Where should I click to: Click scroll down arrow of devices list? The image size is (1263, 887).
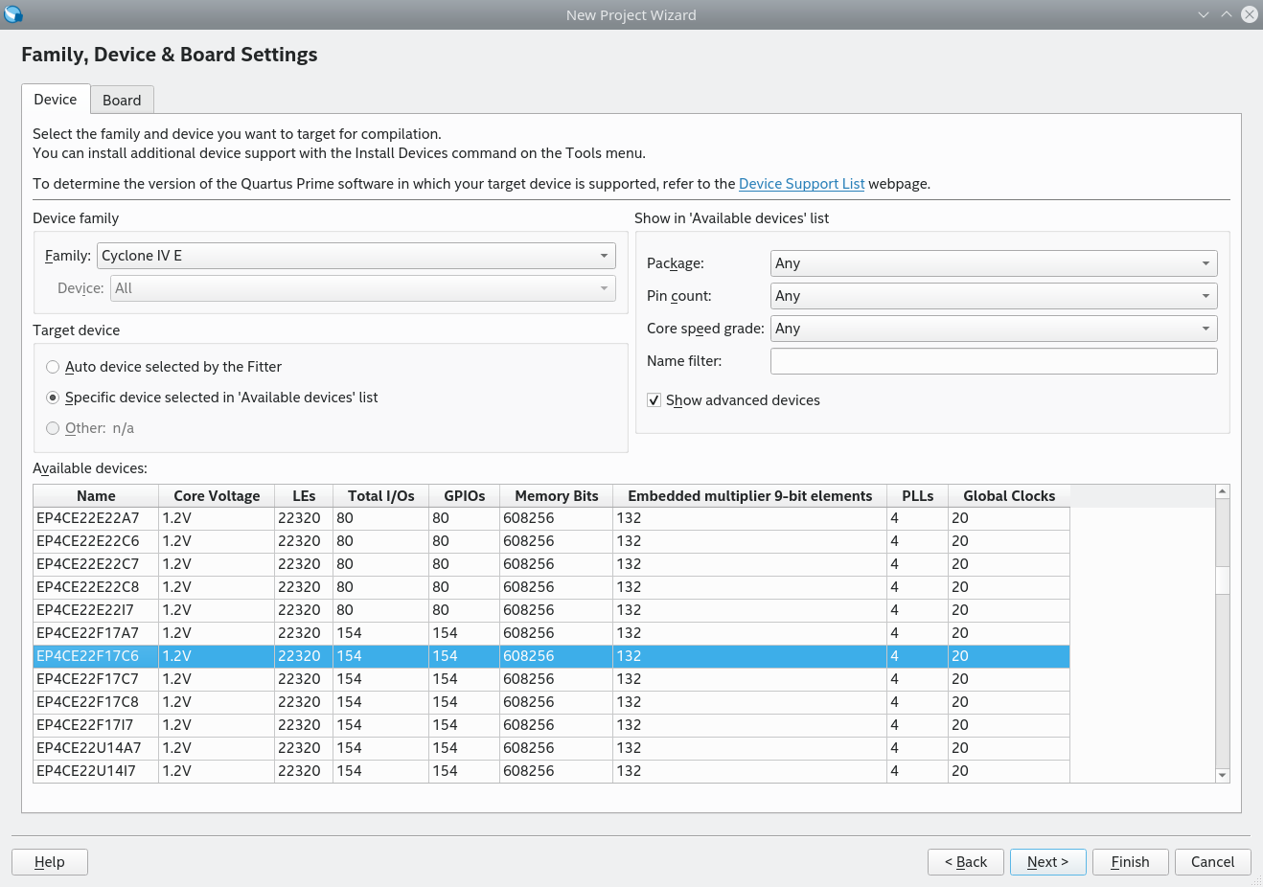(x=1222, y=776)
